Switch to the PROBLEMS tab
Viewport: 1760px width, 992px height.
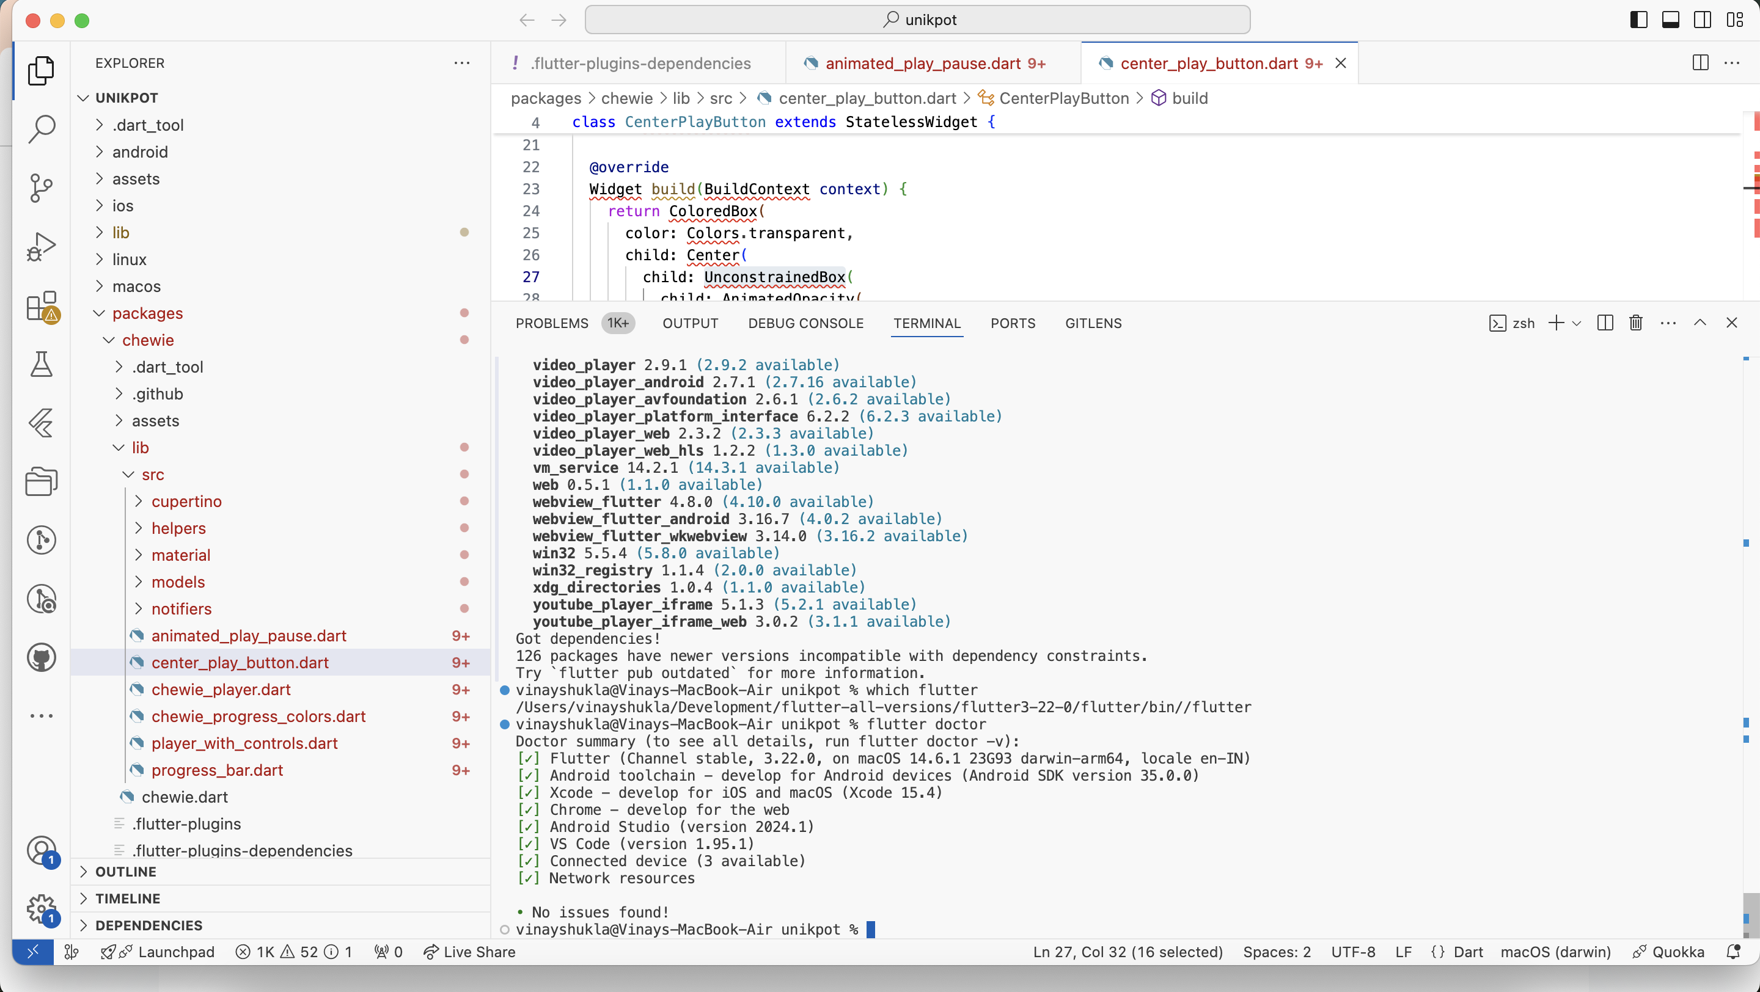(551, 323)
